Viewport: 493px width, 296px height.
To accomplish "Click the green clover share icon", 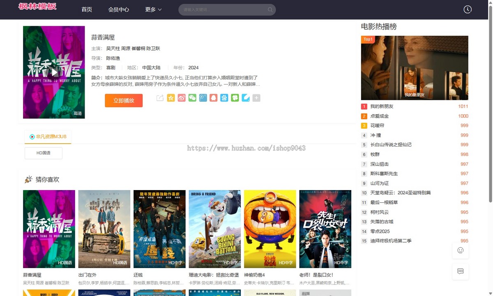I will click(x=235, y=98).
